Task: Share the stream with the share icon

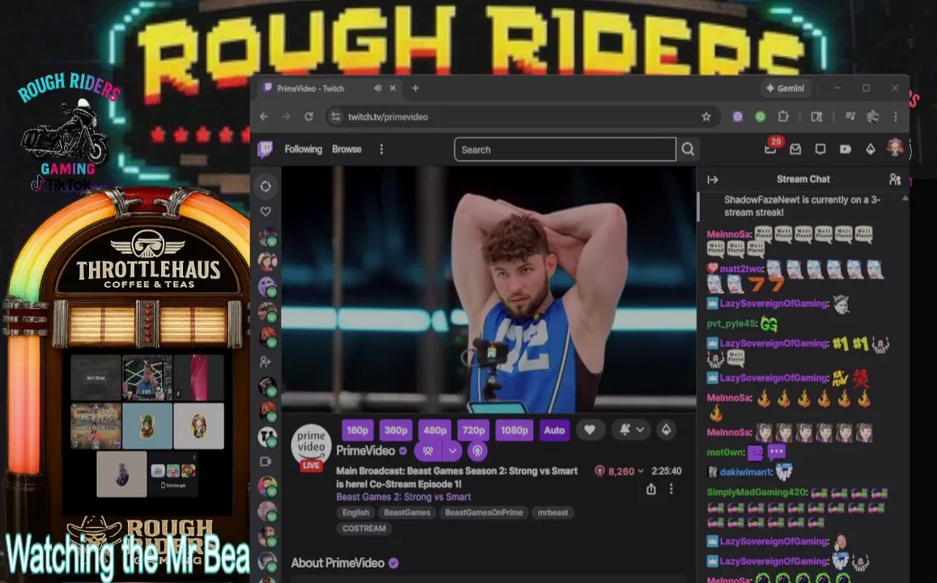Action: click(x=651, y=489)
